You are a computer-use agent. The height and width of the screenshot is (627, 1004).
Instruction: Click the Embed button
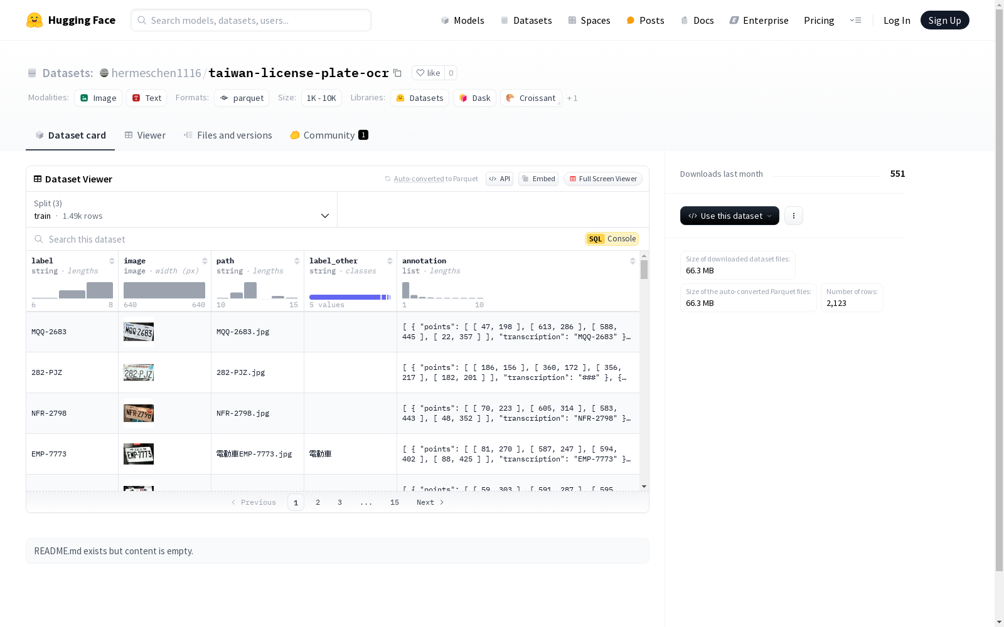[538, 179]
